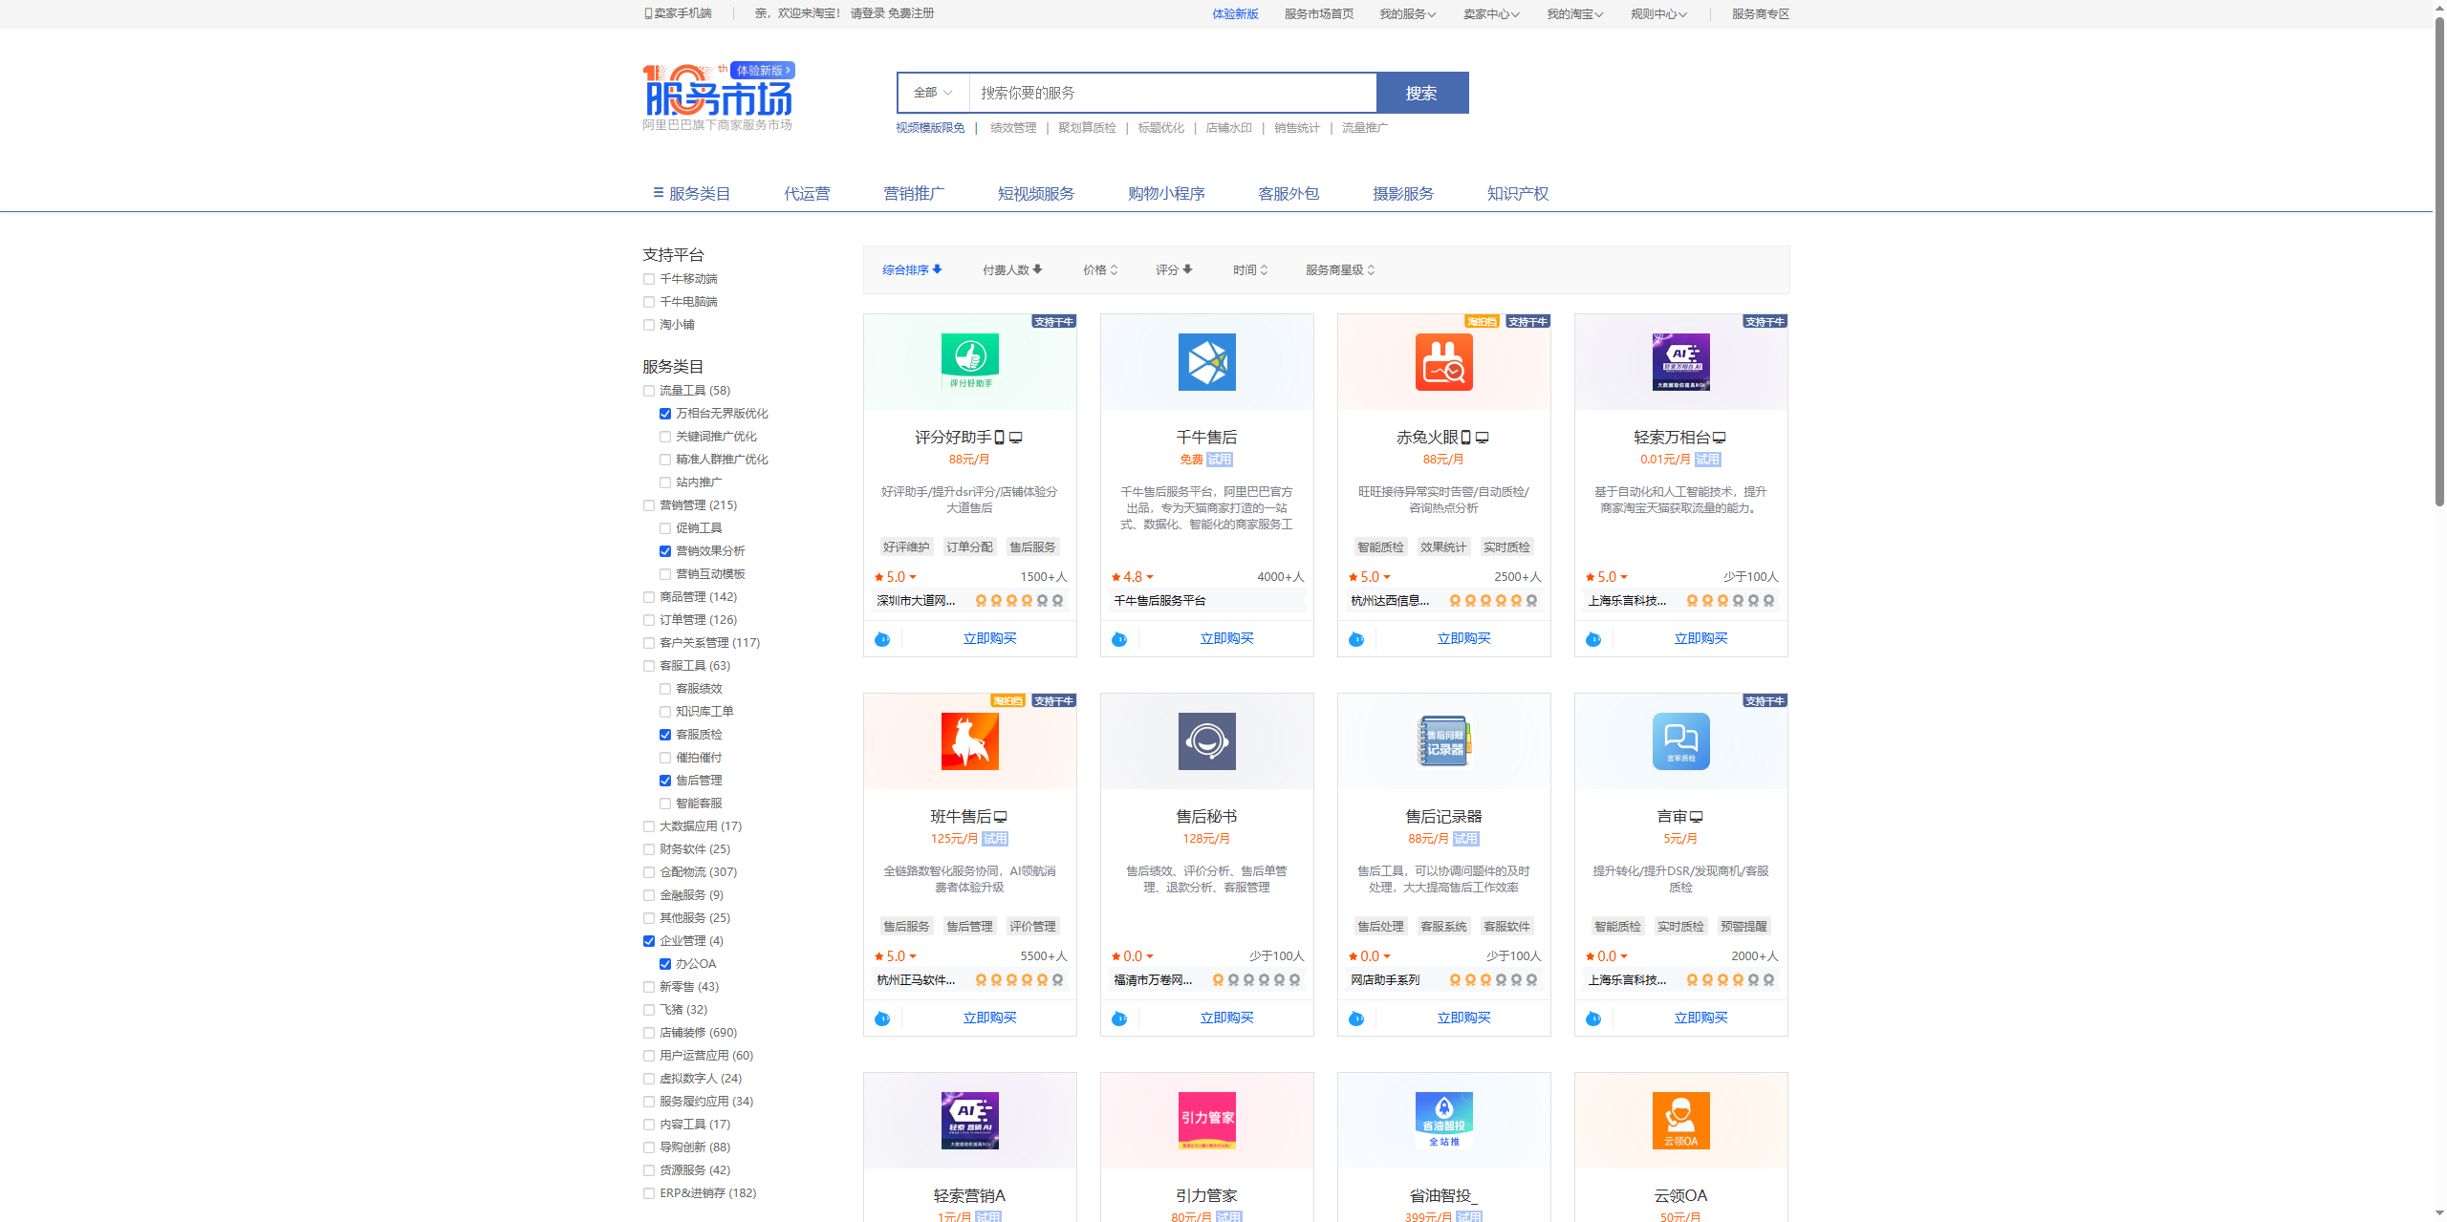2447x1222 pixels.
Task: Uncheck the 售后管理 checkbox
Action: click(x=665, y=781)
